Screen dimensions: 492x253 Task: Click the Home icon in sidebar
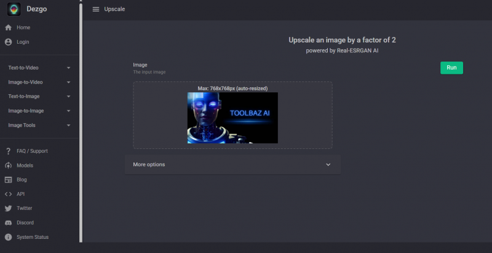9,28
